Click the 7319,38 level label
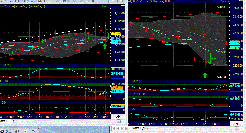Viewport: 246px width, 133px height. (221, 7)
